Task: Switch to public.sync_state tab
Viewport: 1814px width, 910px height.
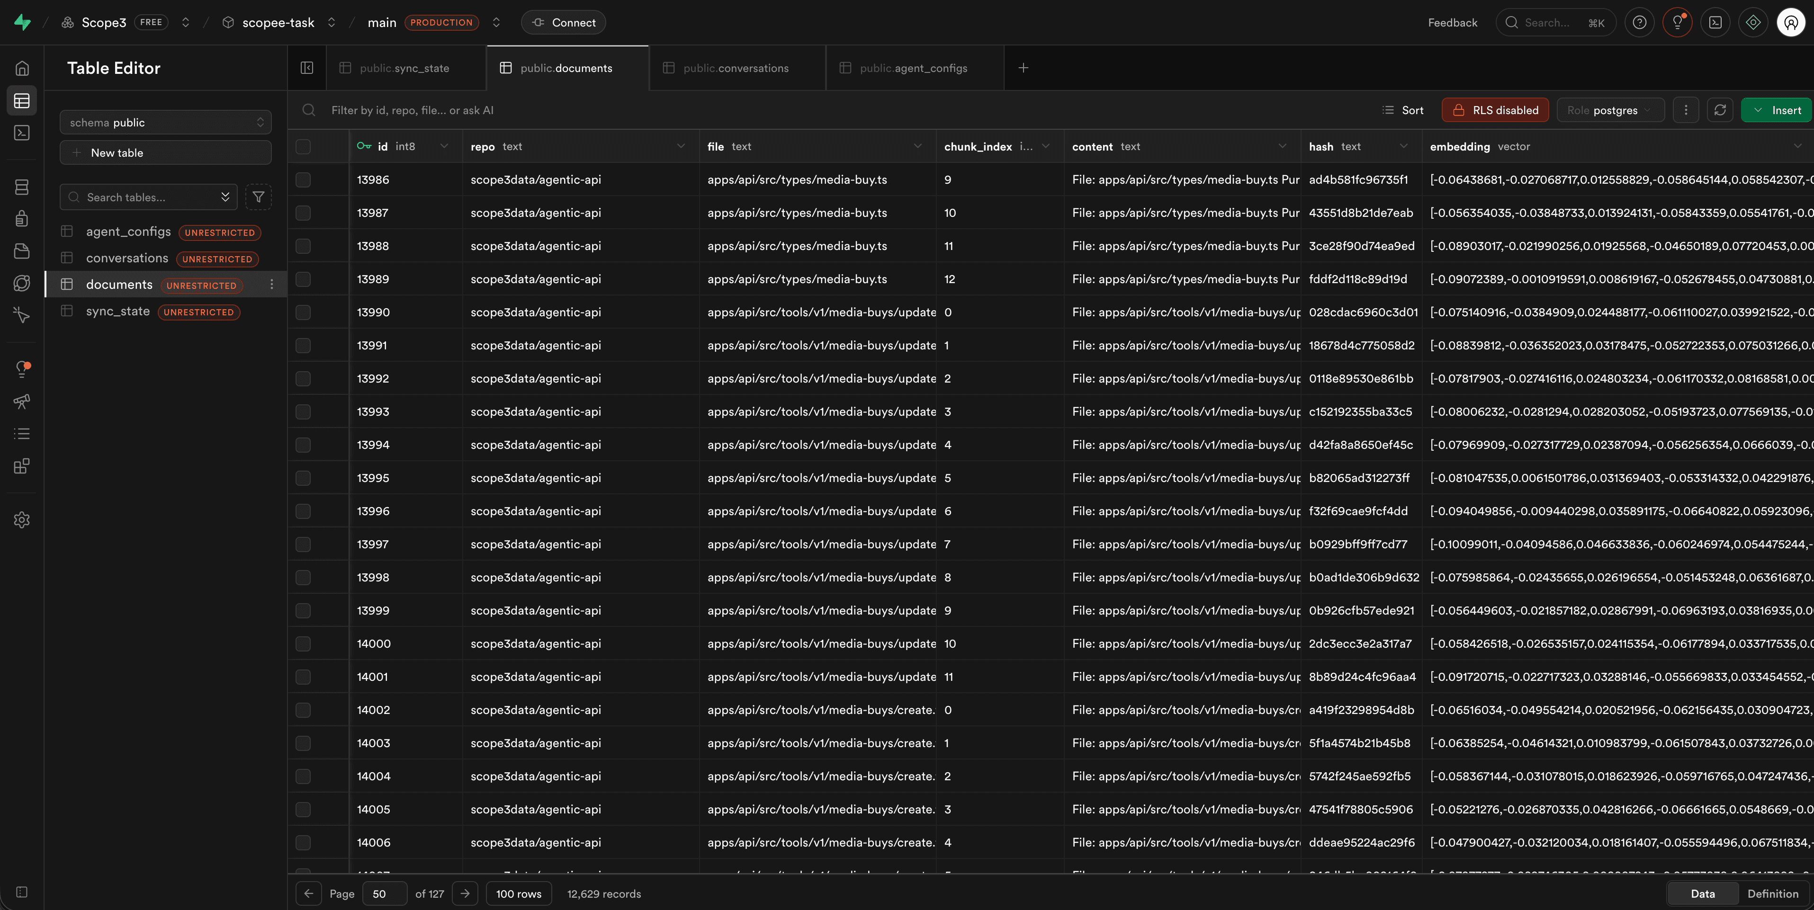Action: (x=405, y=68)
